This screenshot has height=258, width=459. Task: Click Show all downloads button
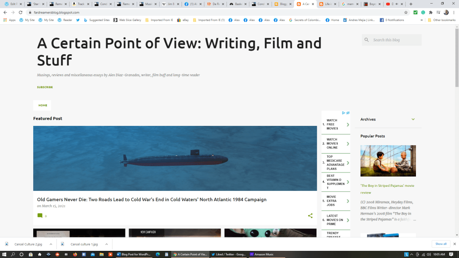click(441, 244)
